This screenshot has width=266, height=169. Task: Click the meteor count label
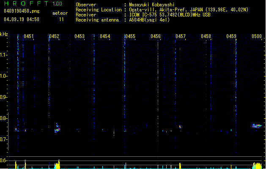click(x=60, y=13)
